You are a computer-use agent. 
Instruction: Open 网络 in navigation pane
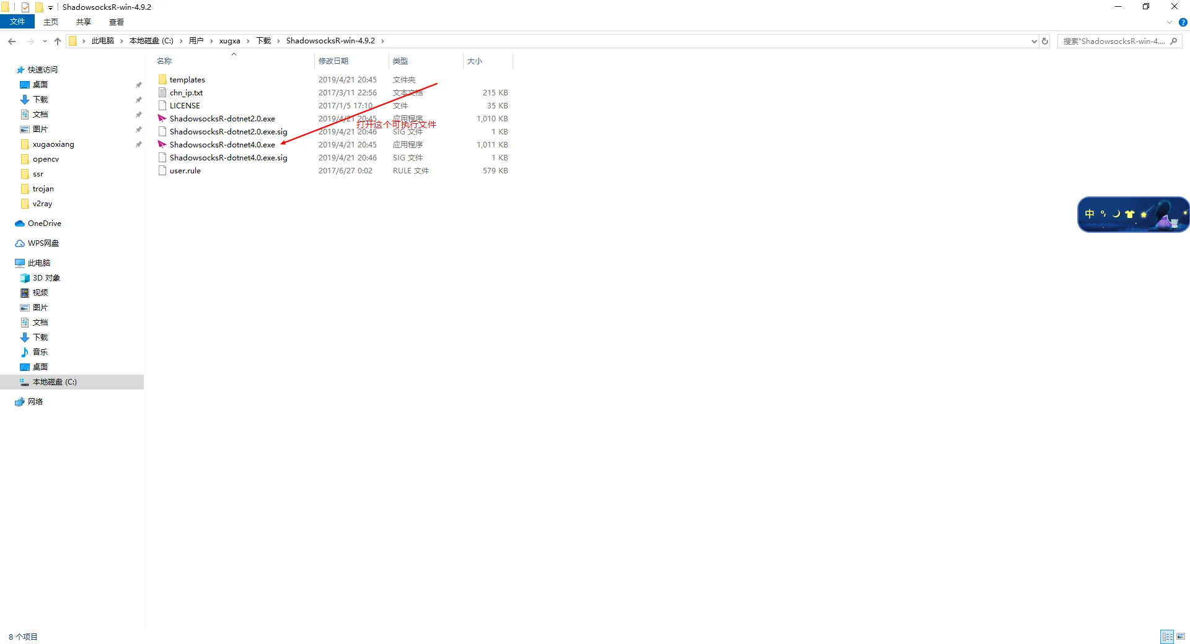(x=35, y=402)
